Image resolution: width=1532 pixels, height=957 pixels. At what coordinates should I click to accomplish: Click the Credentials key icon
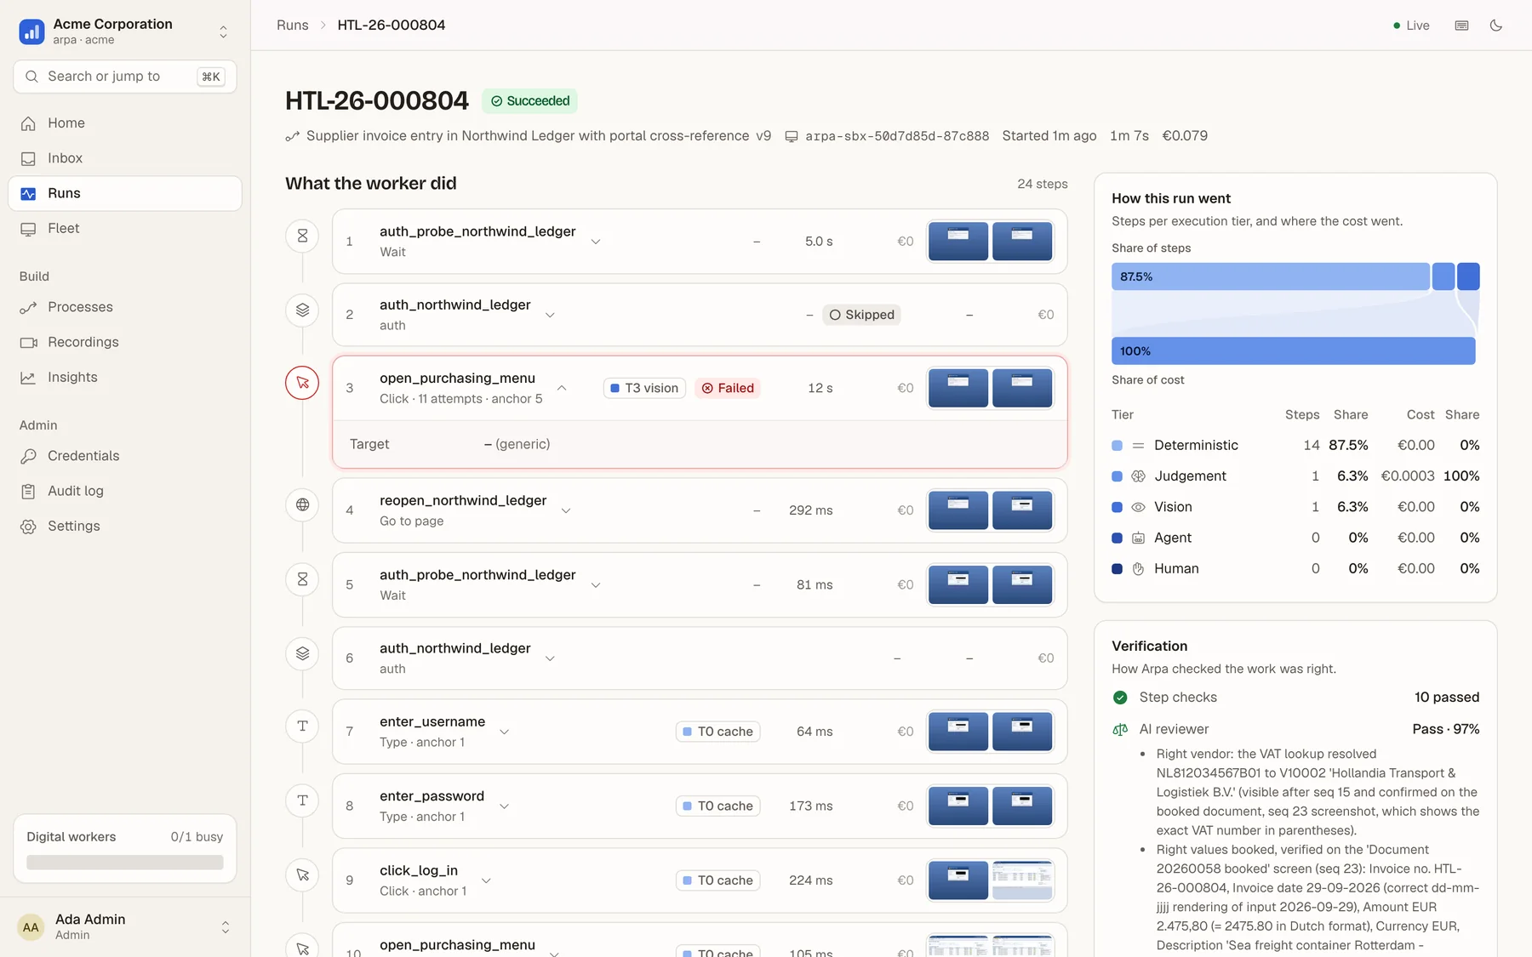[x=28, y=456]
